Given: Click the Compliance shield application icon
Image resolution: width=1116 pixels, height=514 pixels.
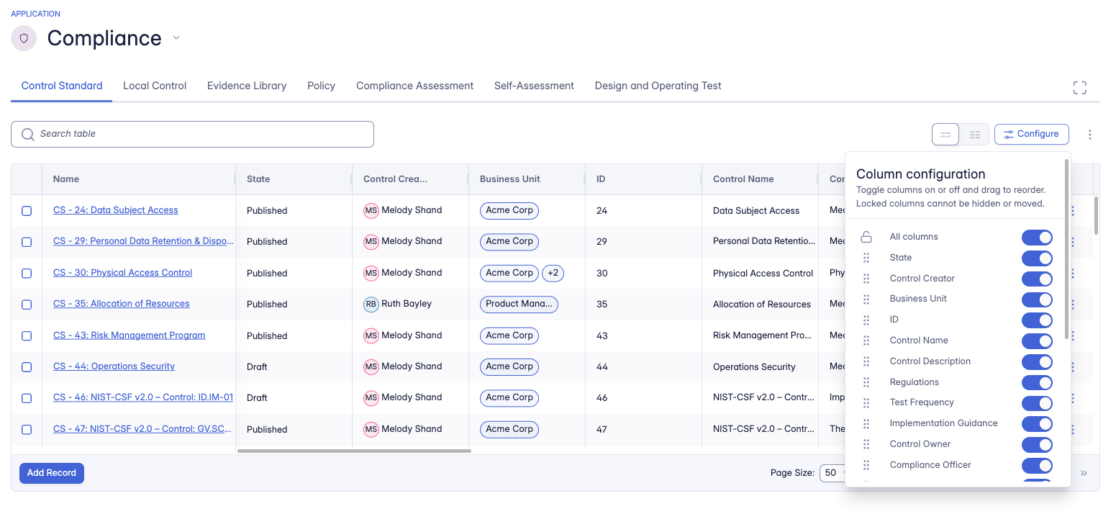Looking at the screenshot, I should (x=24, y=38).
